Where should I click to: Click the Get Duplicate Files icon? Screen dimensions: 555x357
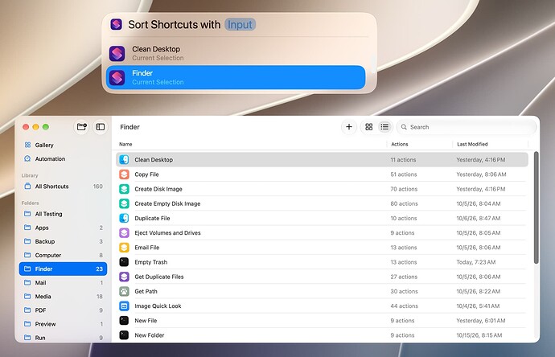click(x=124, y=277)
